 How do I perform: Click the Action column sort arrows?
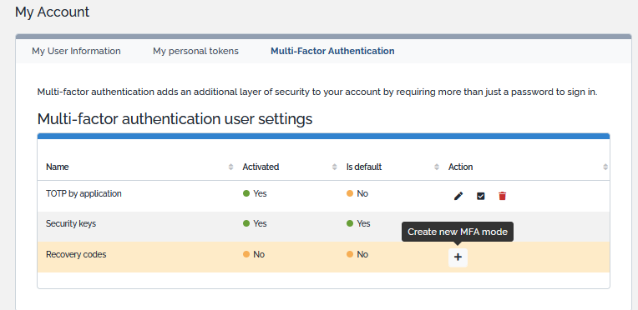[605, 167]
